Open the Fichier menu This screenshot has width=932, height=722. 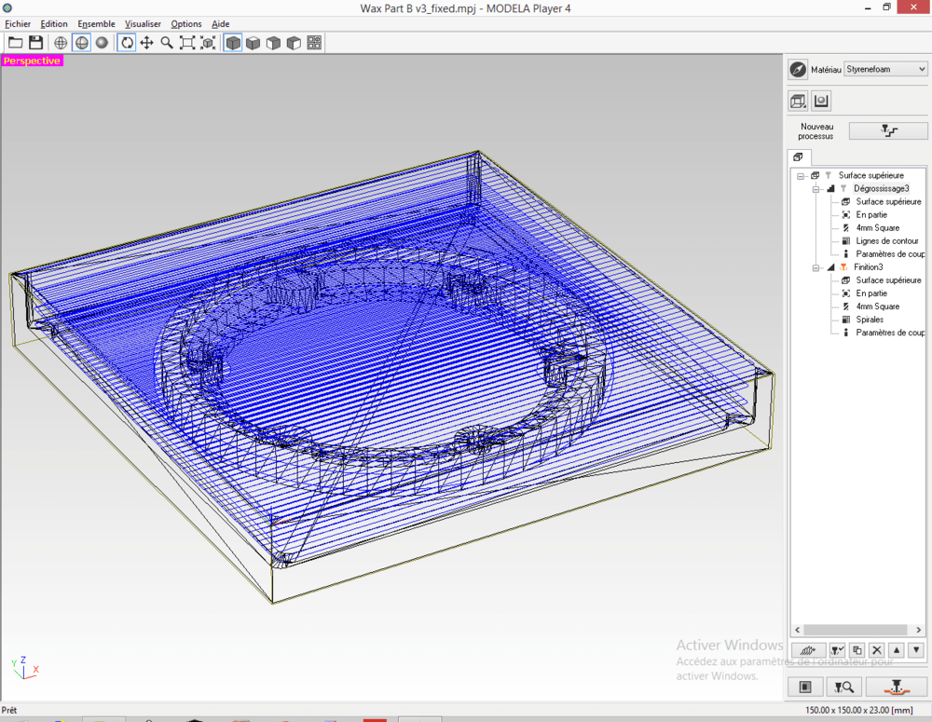point(18,24)
